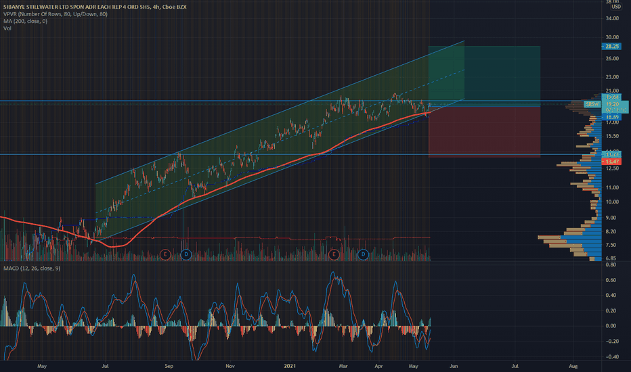Viewport: 631px width, 372px height.
Task: Click the 7.50 price axis label
Action: pyautogui.click(x=611, y=245)
